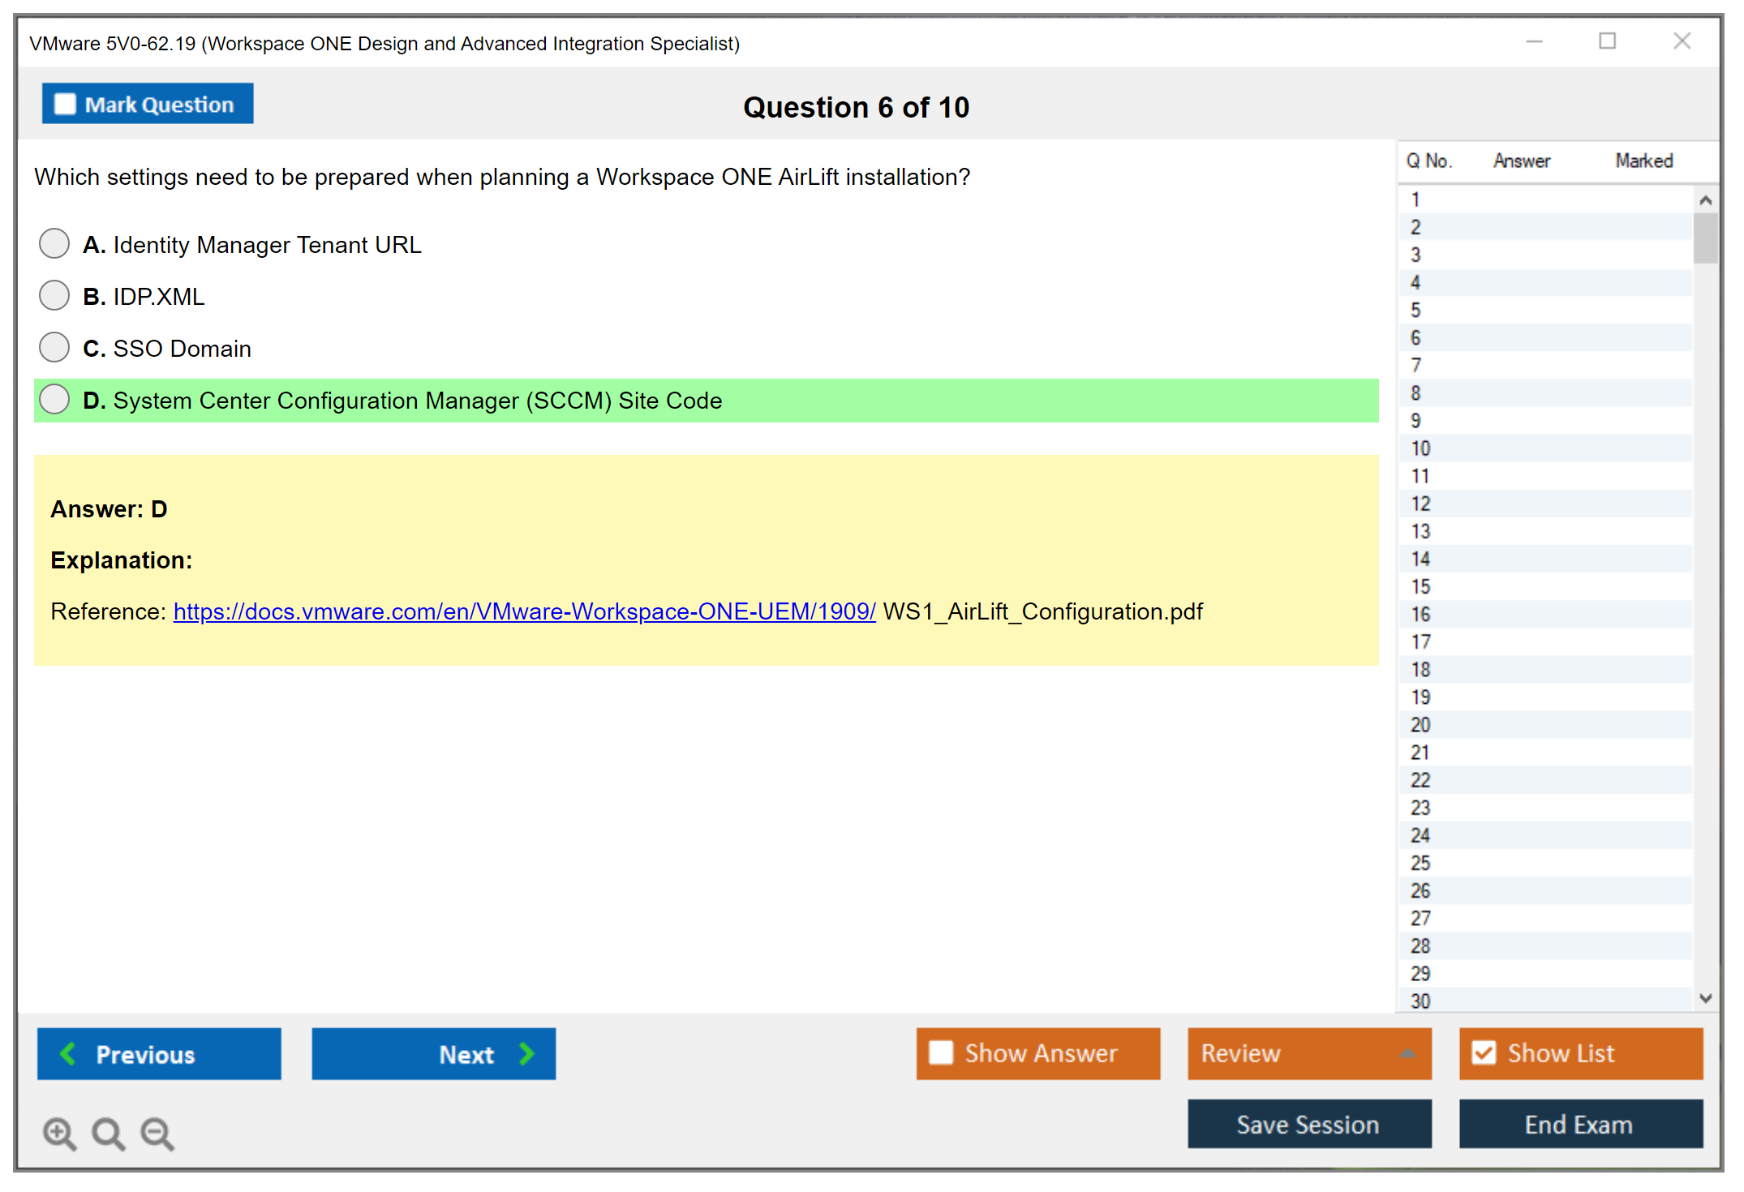1744x1192 pixels.
Task: Open the docs.vmware.com reference link
Action: click(x=524, y=611)
